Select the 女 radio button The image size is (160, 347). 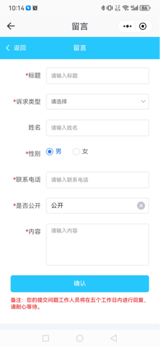[76, 151]
